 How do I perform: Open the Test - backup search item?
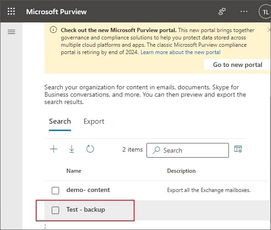(x=86, y=209)
